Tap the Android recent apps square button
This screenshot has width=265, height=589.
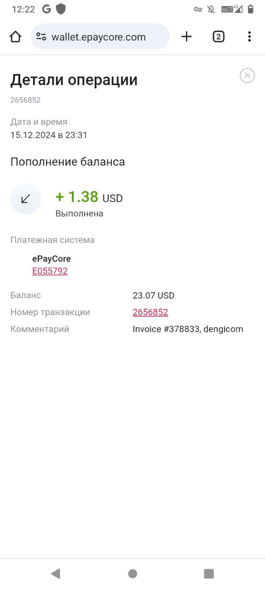[209, 573]
